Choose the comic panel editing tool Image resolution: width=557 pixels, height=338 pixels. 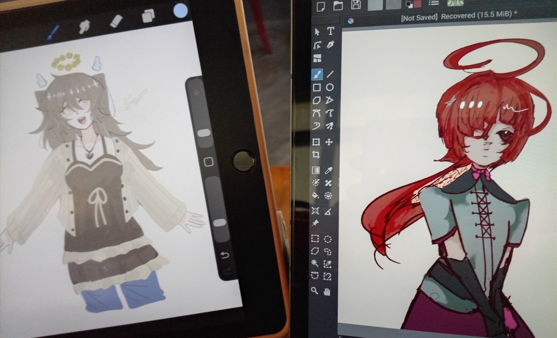(x=317, y=58)
